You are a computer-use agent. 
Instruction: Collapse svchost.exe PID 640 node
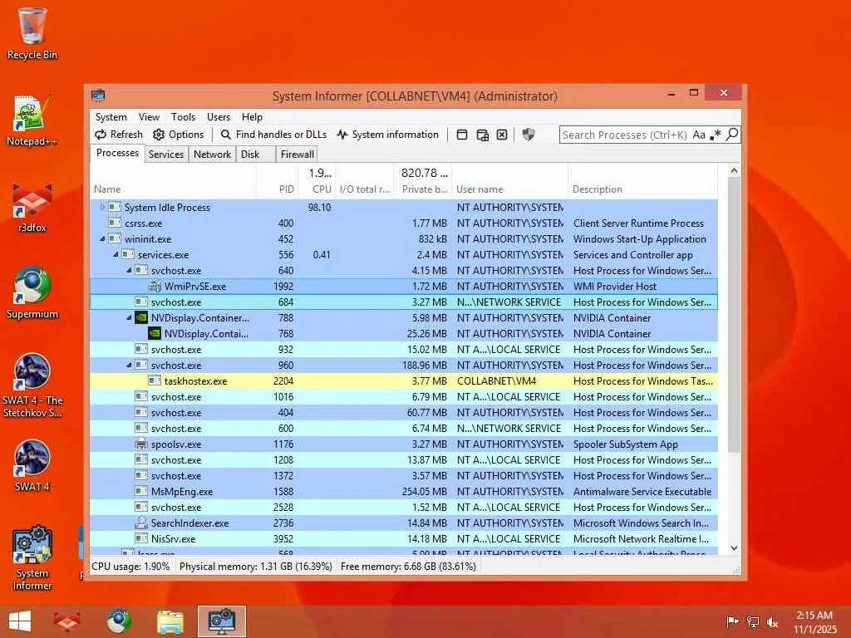tap(129, 270)
